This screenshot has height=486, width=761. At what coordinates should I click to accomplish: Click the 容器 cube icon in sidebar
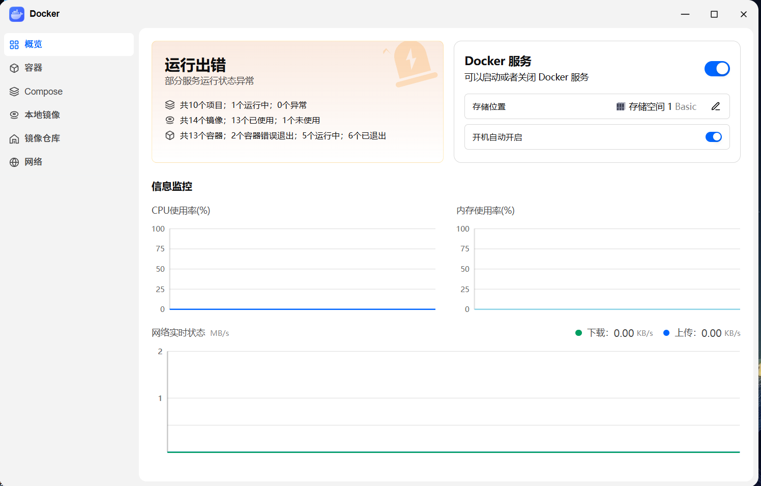point(14,68)
